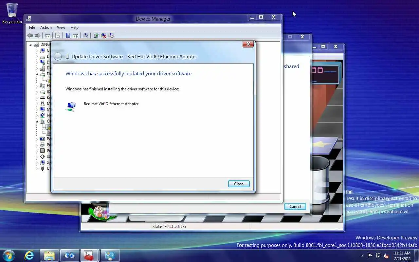Click the muted volume tray icon

(386, 256)
